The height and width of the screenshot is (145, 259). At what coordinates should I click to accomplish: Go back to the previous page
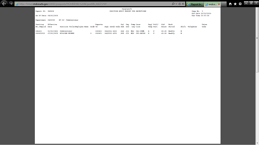4,4
